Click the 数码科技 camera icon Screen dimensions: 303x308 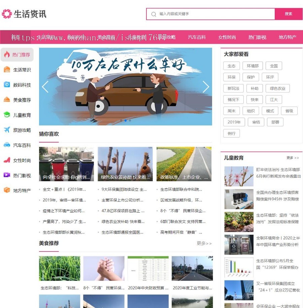pyautogui.click(x=7, y=85)
